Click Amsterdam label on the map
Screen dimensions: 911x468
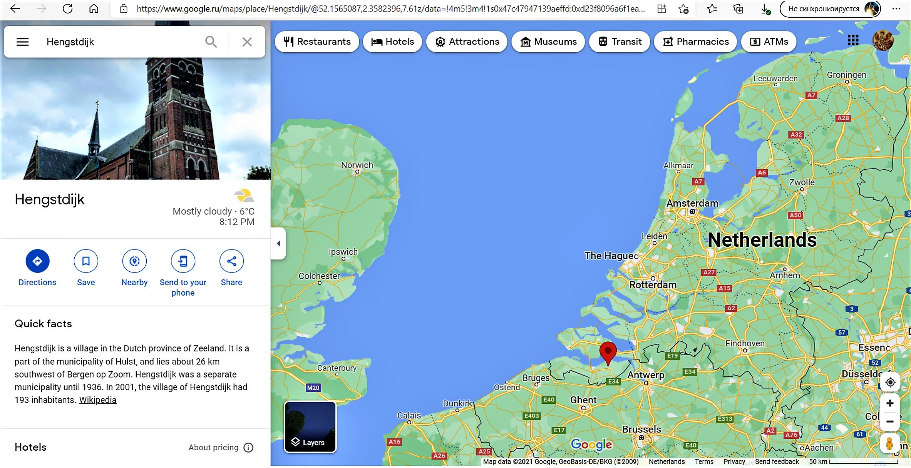point(692,203)
